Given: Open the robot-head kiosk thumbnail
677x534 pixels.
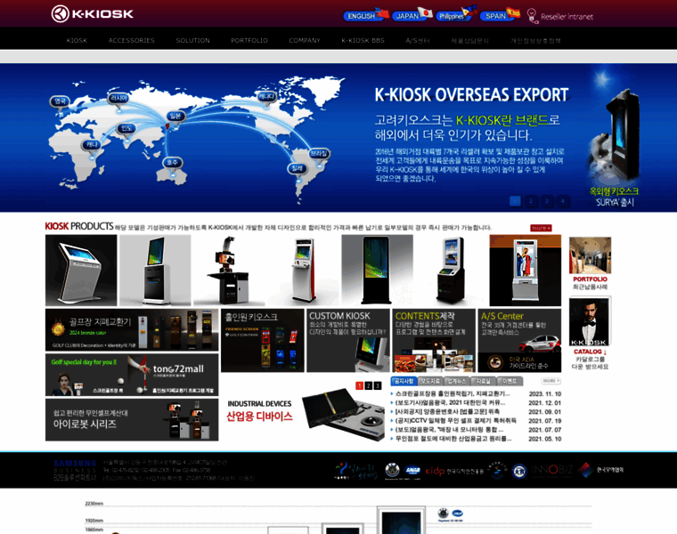Looking at the screenshot, I should pos(229,271).
